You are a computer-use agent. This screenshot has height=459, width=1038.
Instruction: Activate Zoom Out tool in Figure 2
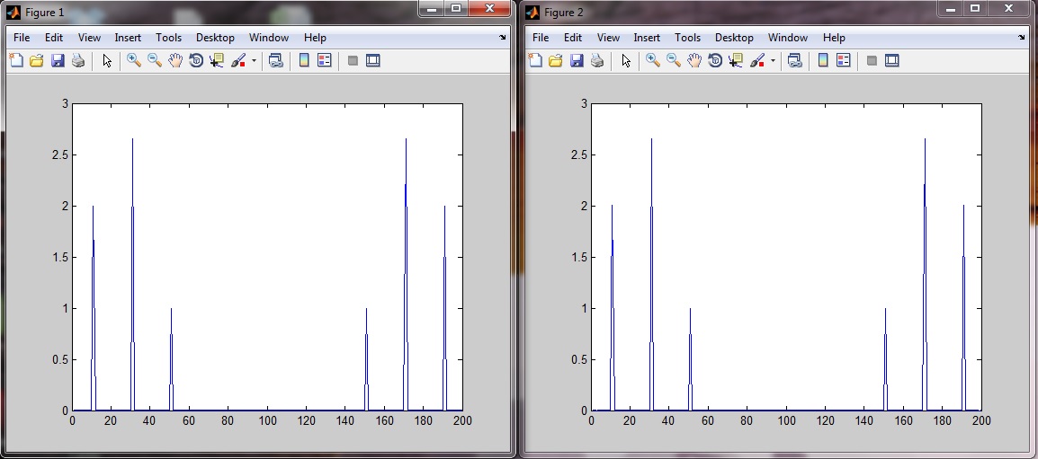(x=674, y=61)
